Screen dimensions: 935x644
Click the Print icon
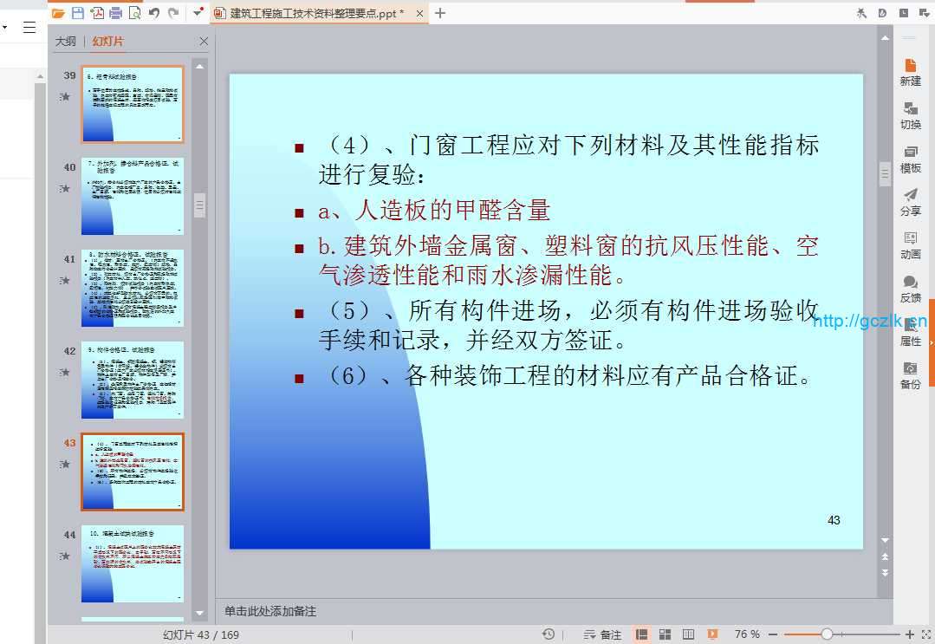pos(115,13)
